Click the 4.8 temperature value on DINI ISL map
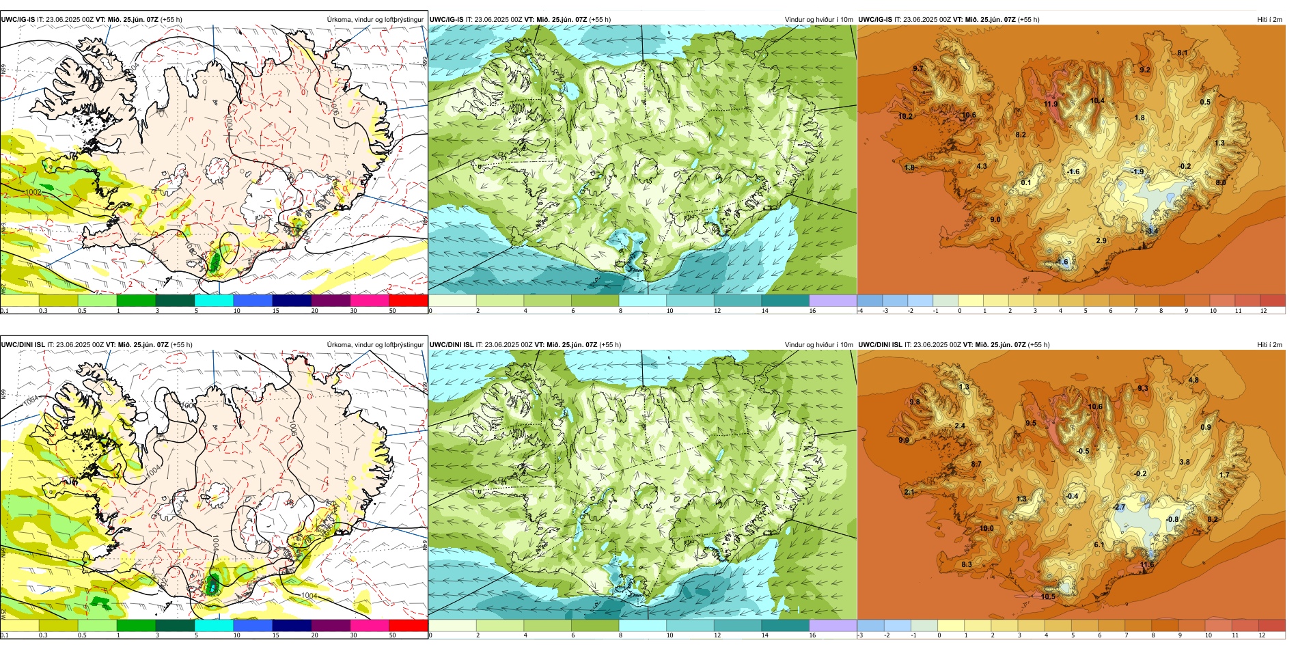Screen dimensions: 1298x649 coord(1193,381)
